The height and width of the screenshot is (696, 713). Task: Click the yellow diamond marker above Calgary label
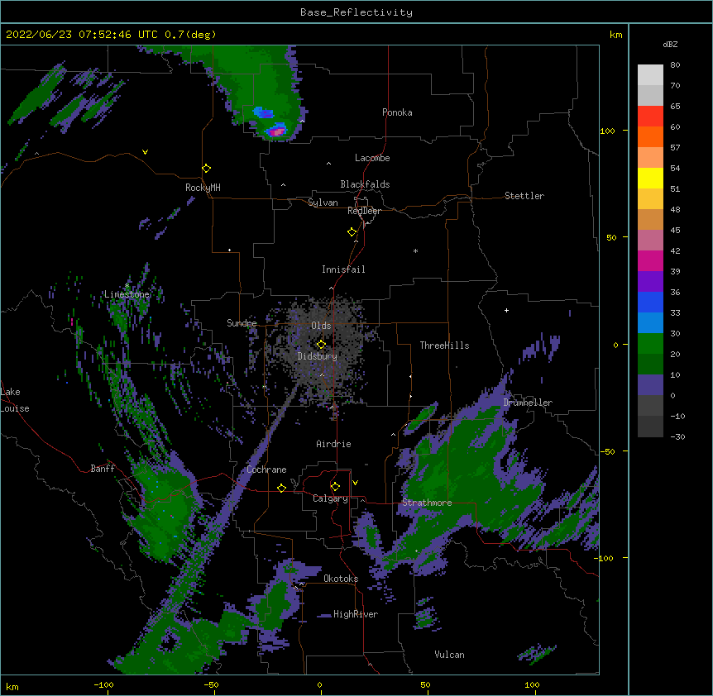(335, 487)
